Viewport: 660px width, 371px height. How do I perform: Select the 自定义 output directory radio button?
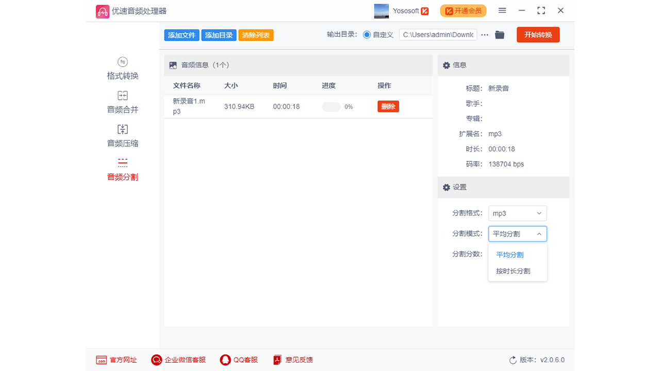366,35
